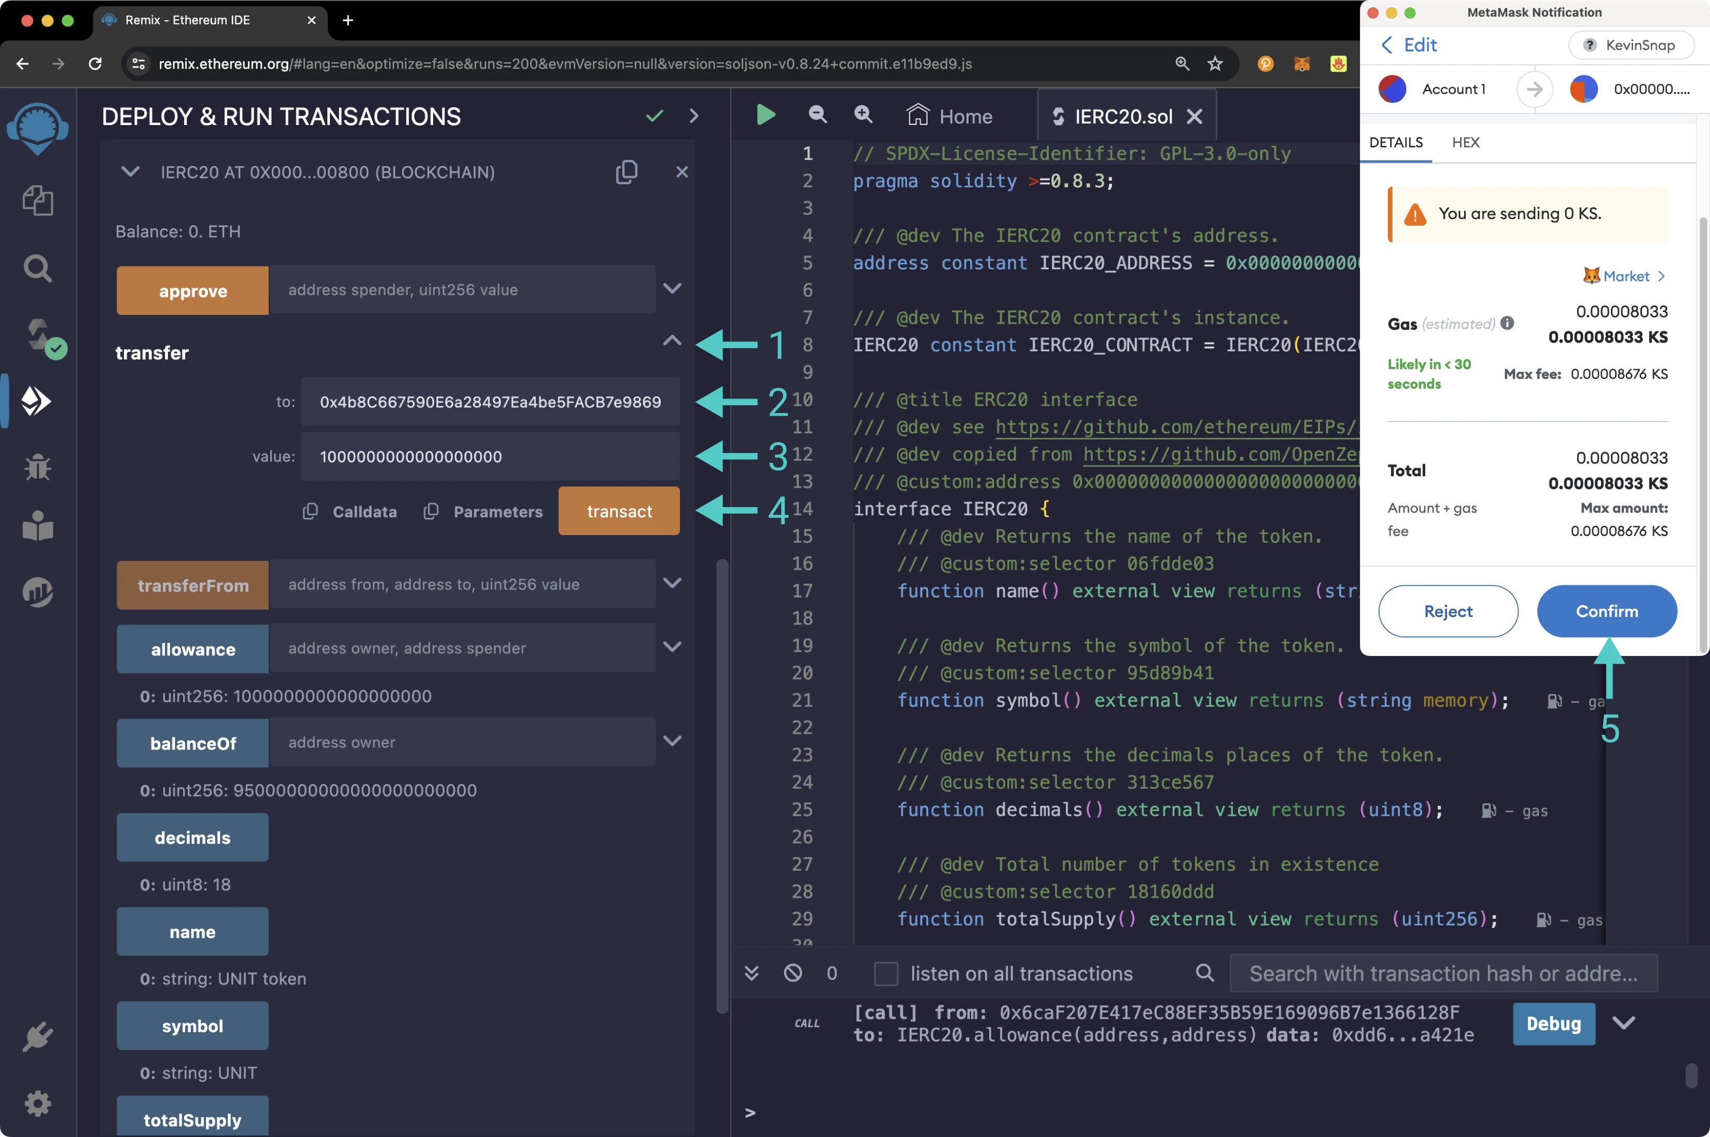Click the transfer 'to' address field
The height and width of the screenshot is (1137, 1710).
pyautogui.click(x=491, y=402)
